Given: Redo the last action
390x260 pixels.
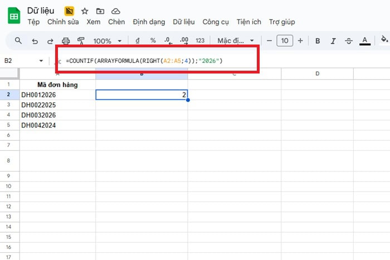Looking at the screenshot, I should (50, 41).
